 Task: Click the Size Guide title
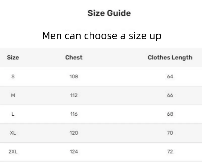pos(109,13)
